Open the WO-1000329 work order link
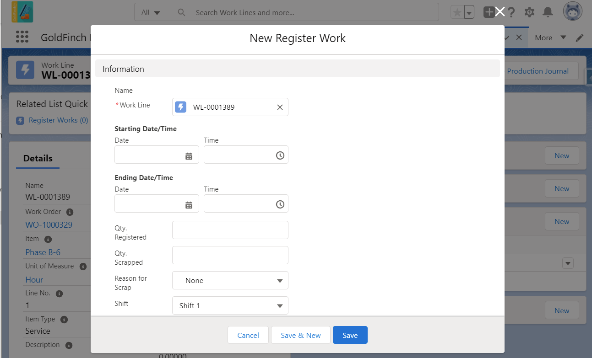 tap(49, 225)
